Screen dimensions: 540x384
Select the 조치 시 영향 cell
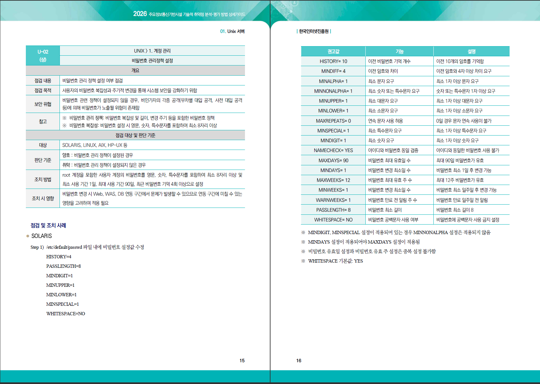click(x=43, y=198)
